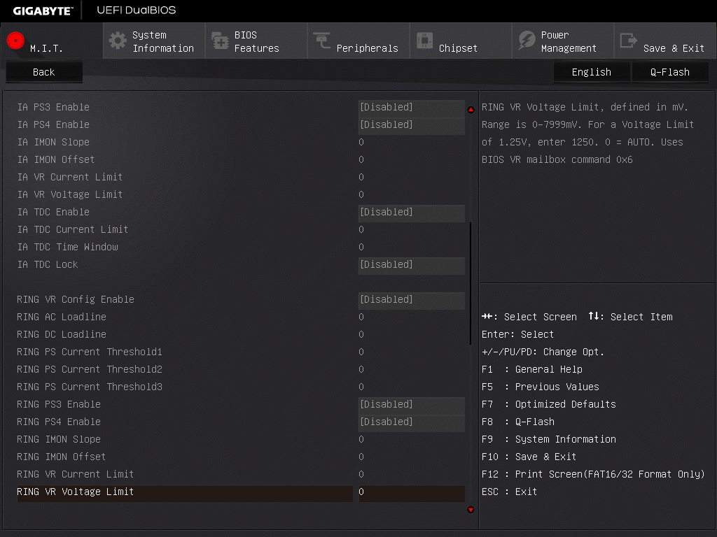
Task: Select the RING AC Loadline label
Action: coord(62,317)
